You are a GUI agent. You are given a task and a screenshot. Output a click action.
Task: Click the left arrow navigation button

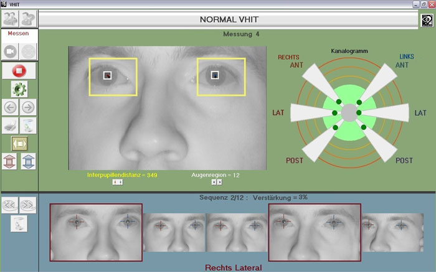[x=11, y=107]
